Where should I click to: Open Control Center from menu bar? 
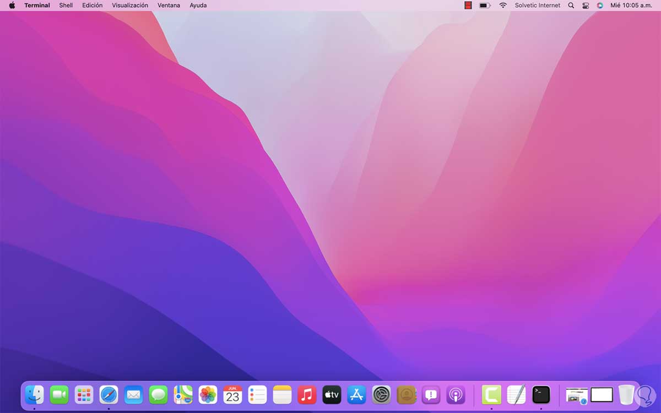[586, 5]
